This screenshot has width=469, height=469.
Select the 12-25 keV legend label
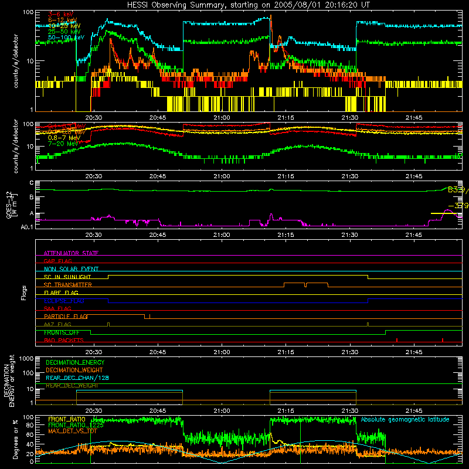[x=64, y=26]
